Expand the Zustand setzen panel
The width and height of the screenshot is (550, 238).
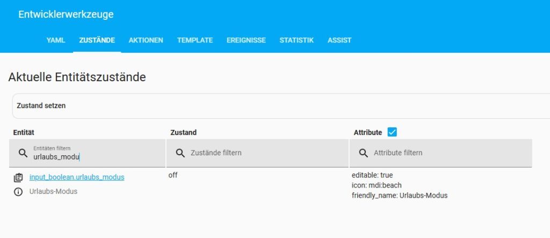coord(279,106)
